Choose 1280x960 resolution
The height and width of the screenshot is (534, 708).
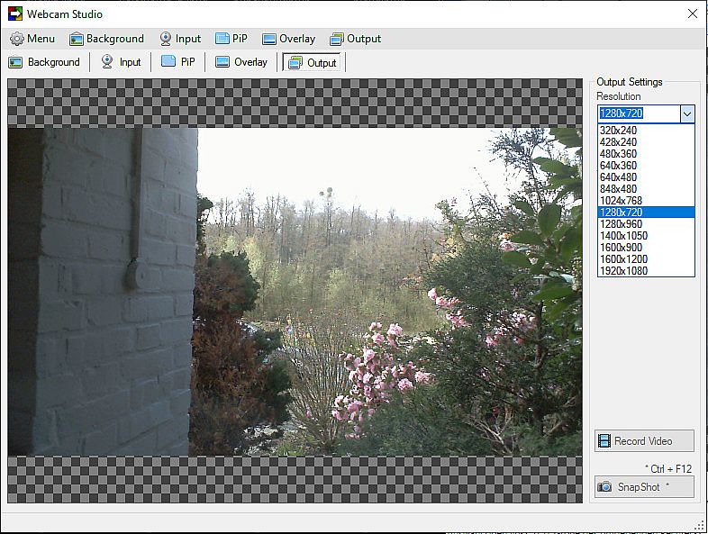tap(646, 224)
